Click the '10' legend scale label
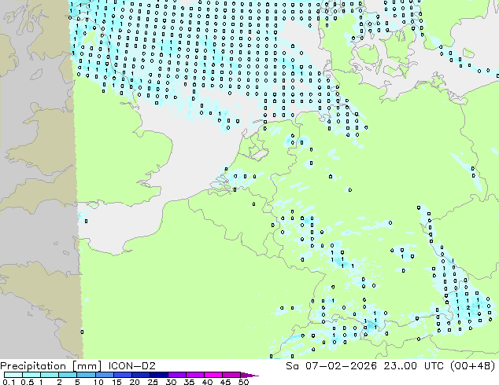Screen dimensions: 499x385 (98, 382)
